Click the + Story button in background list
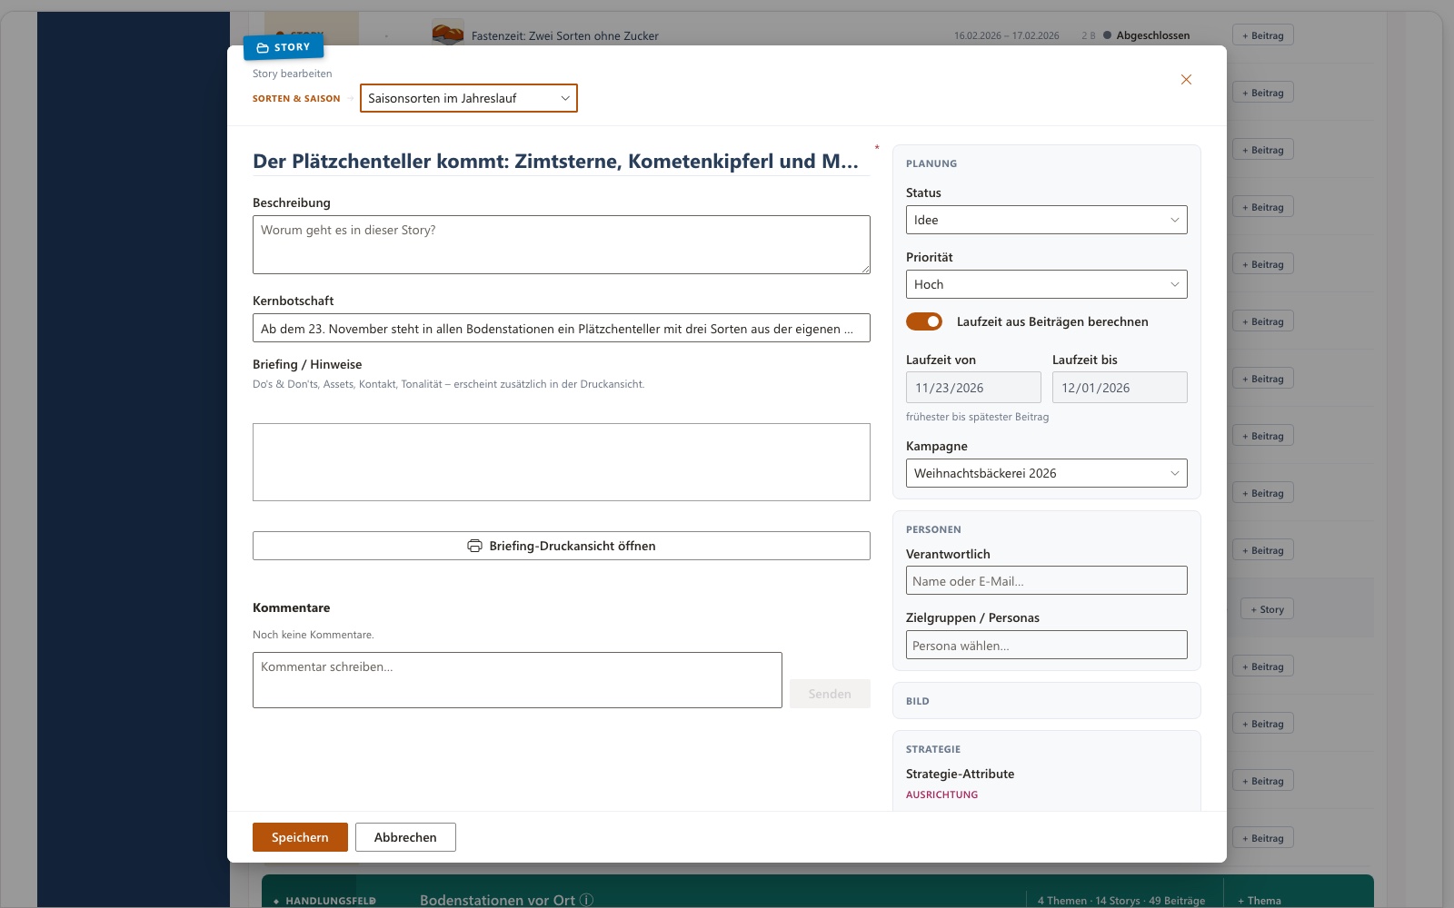The height and width of the screenshot is (908, 1454). click(1267, 609)
